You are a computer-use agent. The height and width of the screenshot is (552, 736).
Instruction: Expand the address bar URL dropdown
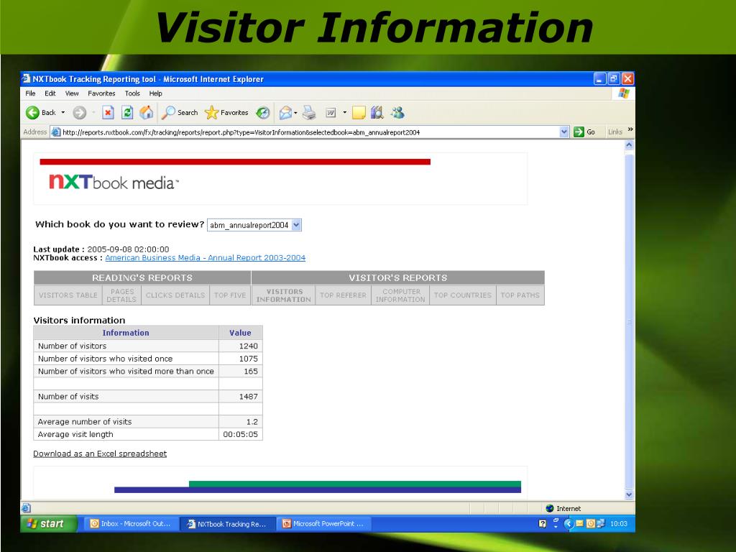pyautogui.click(x=564, y=132)
